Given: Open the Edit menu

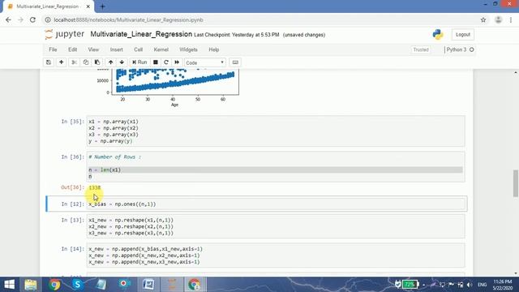Looking at the screenshot, I should pyautogui.click(x=72, y=49).
